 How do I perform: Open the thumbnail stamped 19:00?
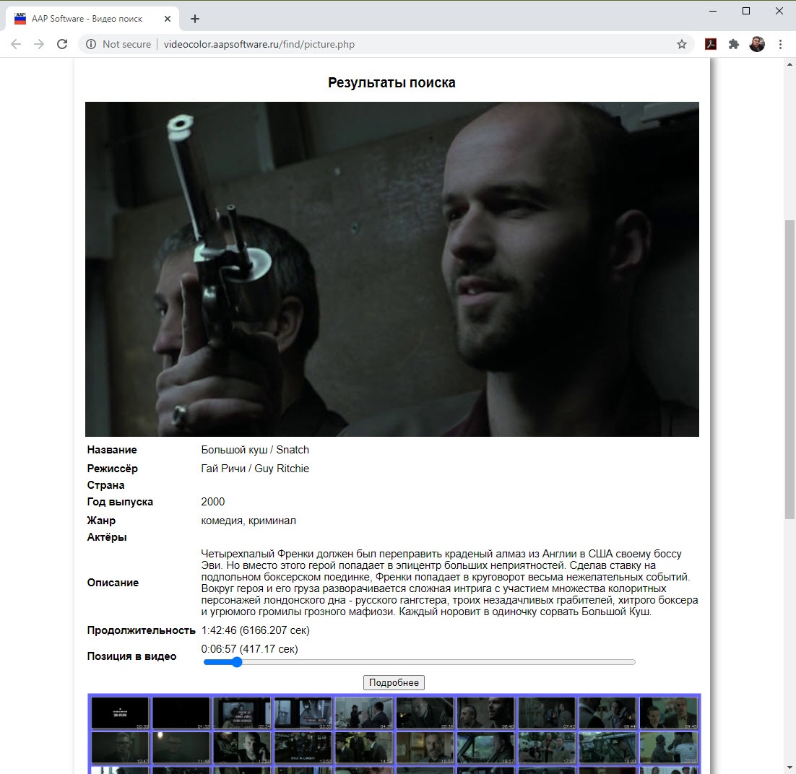pos(607,747)
